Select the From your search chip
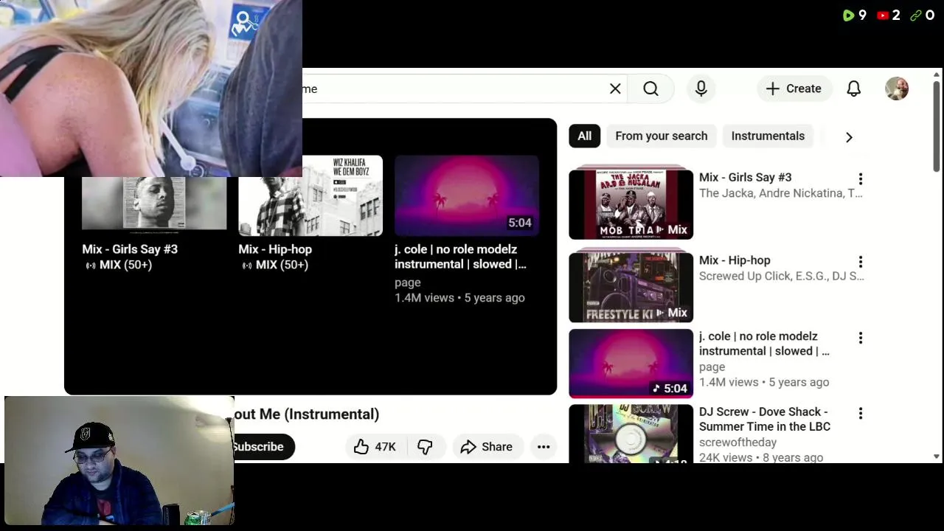 coord(661,136)
